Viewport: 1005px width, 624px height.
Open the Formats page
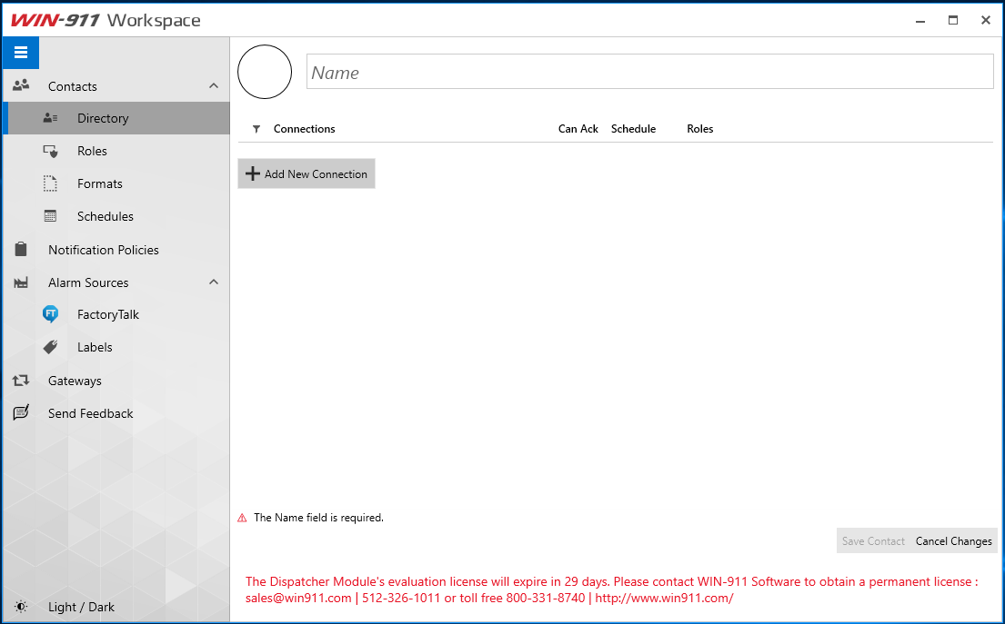116,183
